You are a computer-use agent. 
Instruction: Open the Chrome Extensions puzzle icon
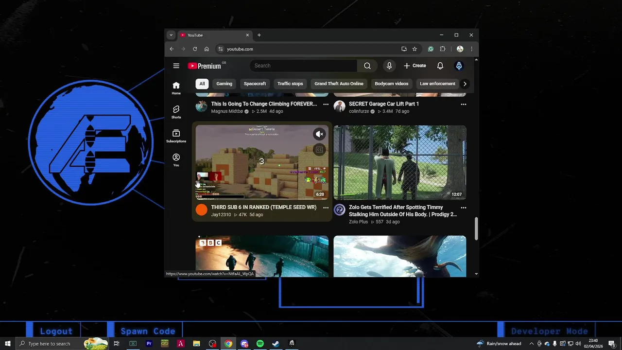pos(443,49)
